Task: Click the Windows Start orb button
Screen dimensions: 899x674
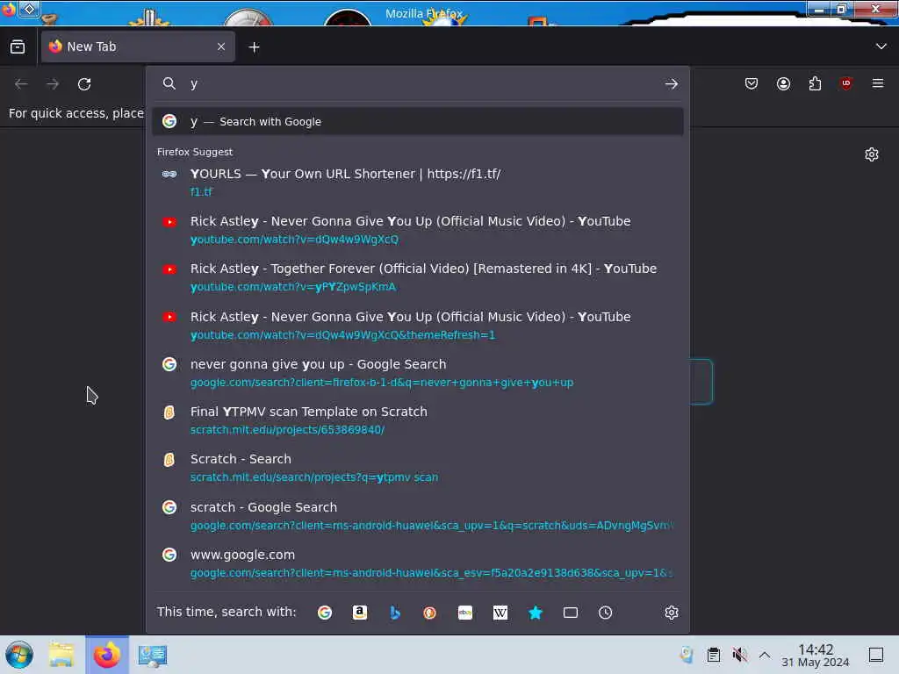Action: [x=19, y=655]
